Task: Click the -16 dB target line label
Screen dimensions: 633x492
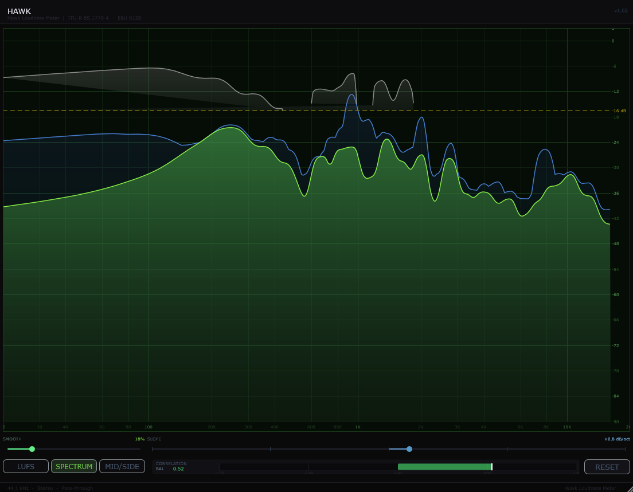Action: [619, 111]
